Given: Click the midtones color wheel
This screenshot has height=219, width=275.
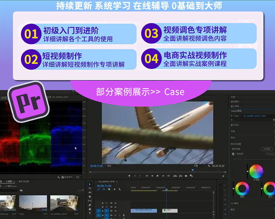Looking at the screenshot, I should pyautogui.click(x=256, y=171).
